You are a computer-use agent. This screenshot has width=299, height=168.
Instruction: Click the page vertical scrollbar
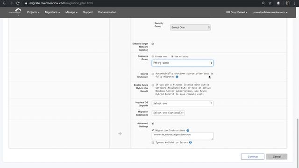pos(298,143)
